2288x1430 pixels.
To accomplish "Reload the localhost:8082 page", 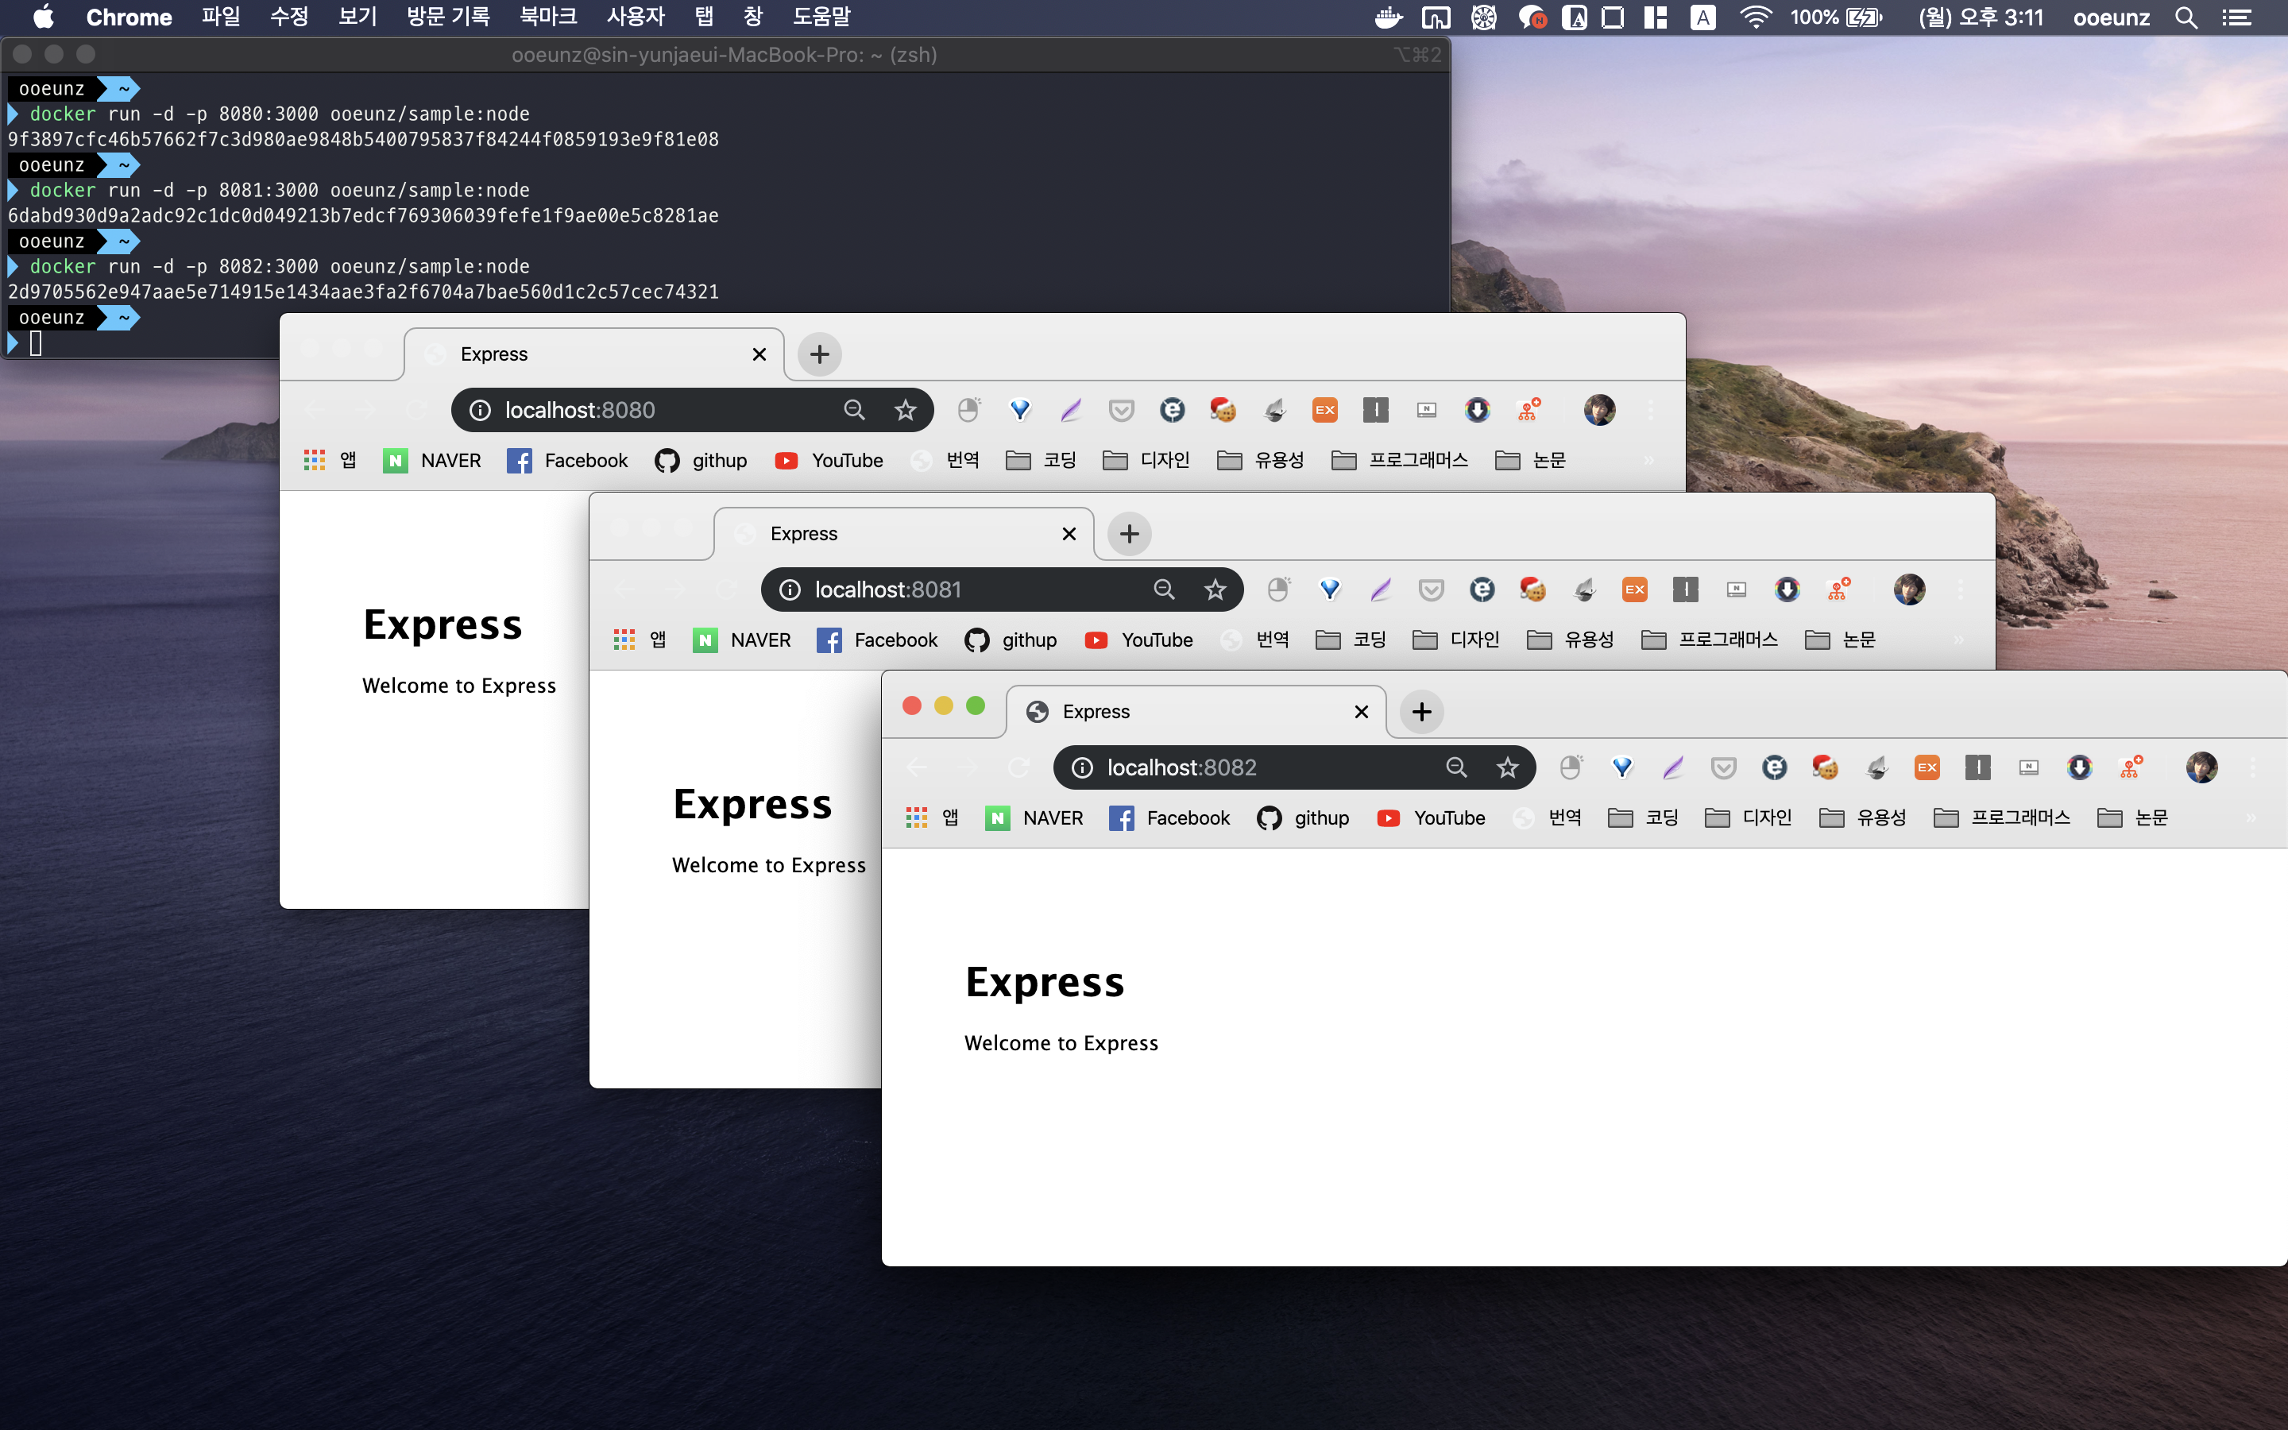I will coord(1018,767).
